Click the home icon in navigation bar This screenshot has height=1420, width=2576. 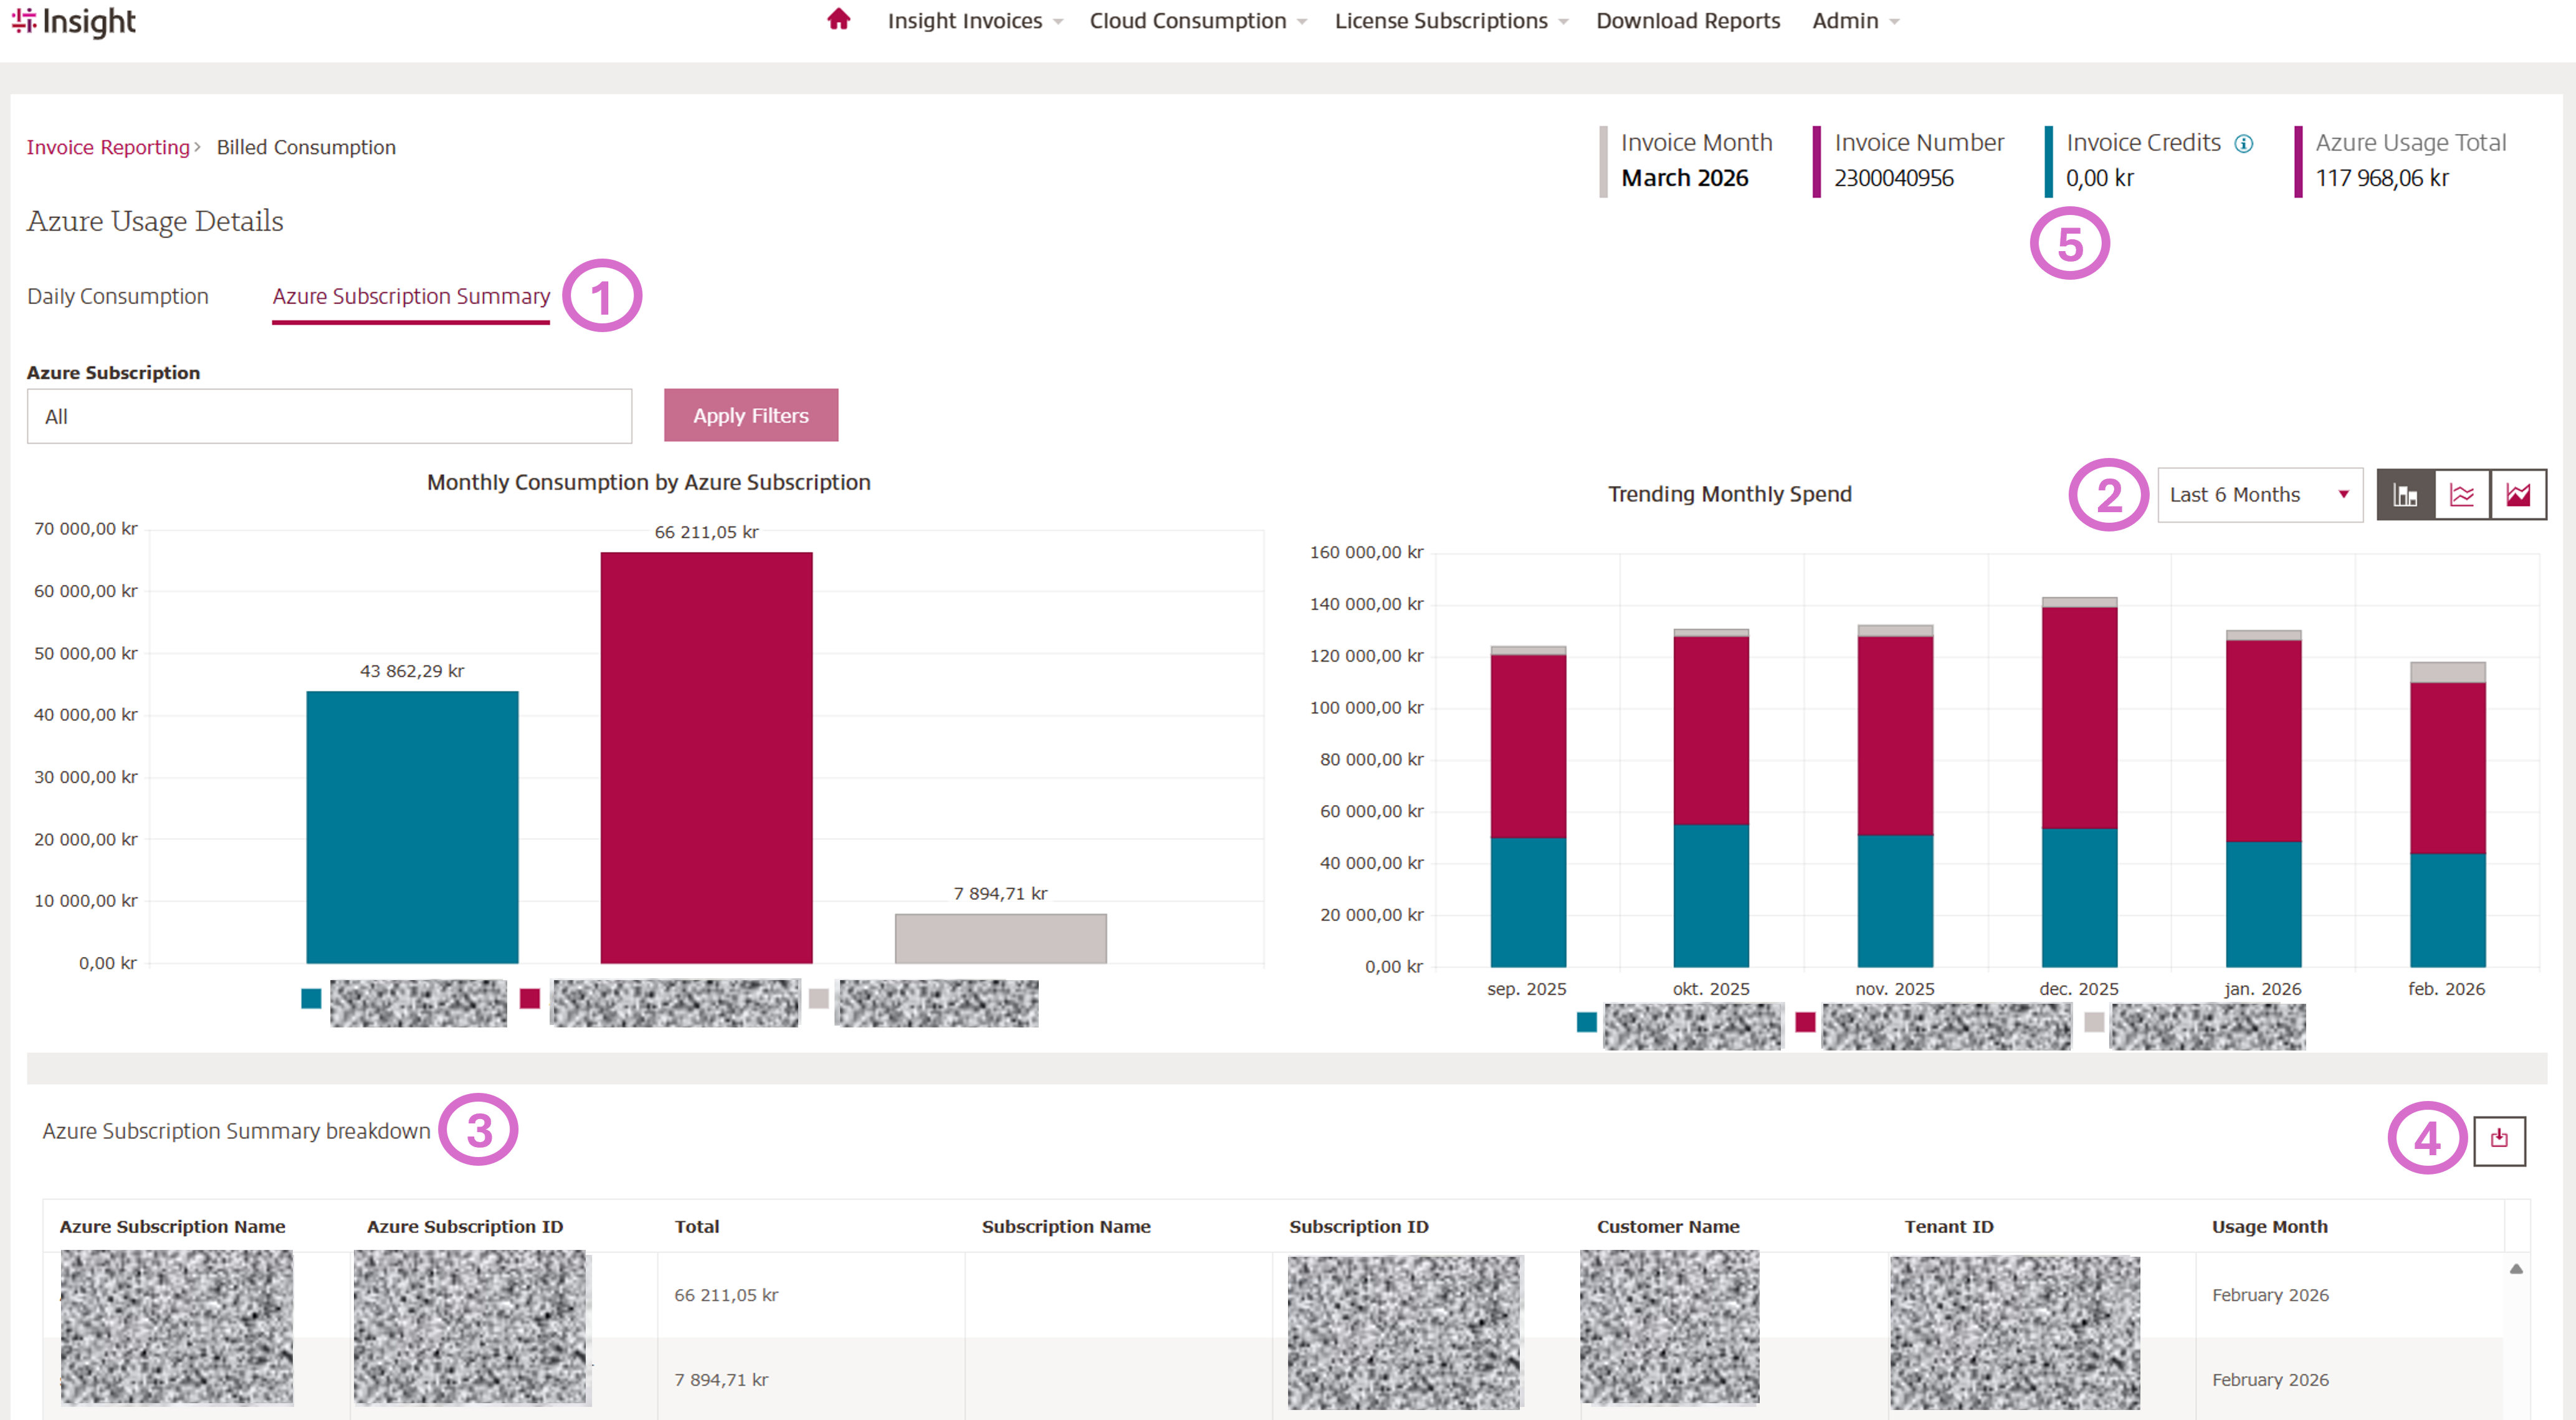[x=838, y=20]
